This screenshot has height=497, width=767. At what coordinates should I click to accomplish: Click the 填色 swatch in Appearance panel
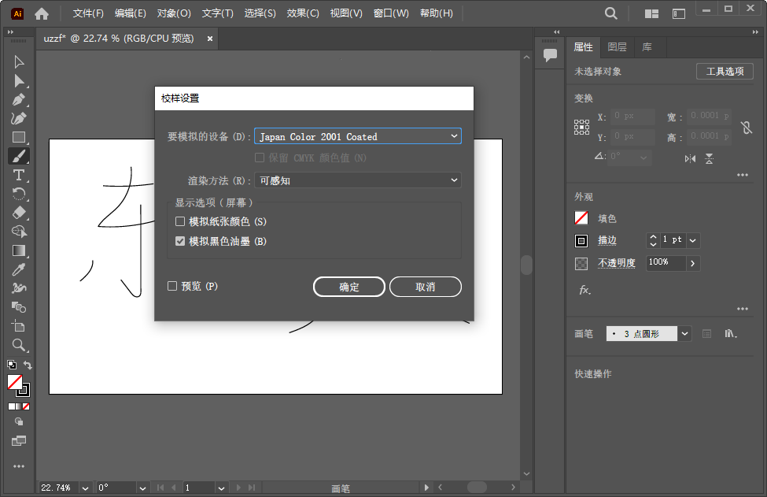[583, 218]
